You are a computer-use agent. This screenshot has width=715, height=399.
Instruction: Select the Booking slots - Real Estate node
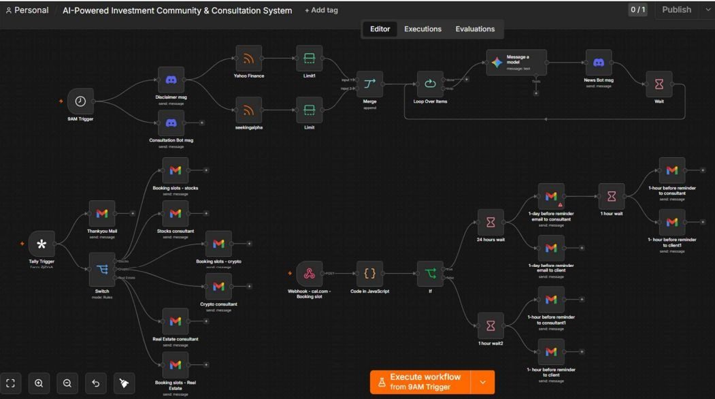(x=176, y=365)
